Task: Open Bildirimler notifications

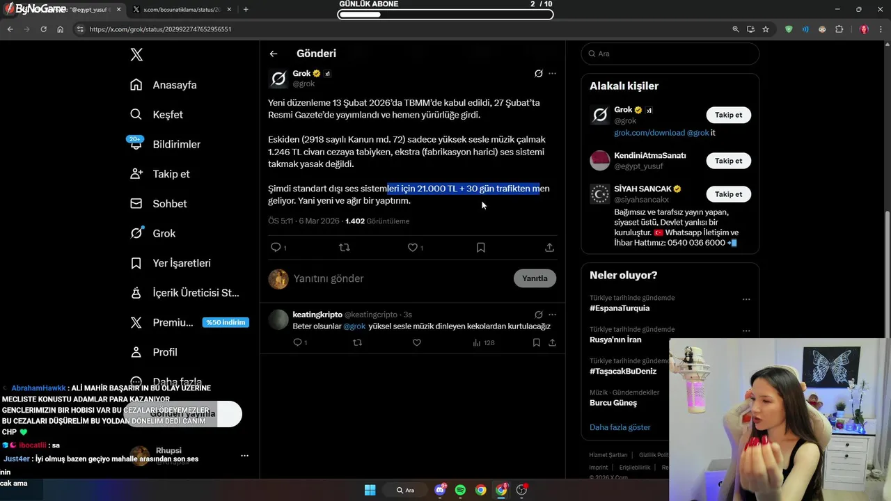Action: [165, 144]
